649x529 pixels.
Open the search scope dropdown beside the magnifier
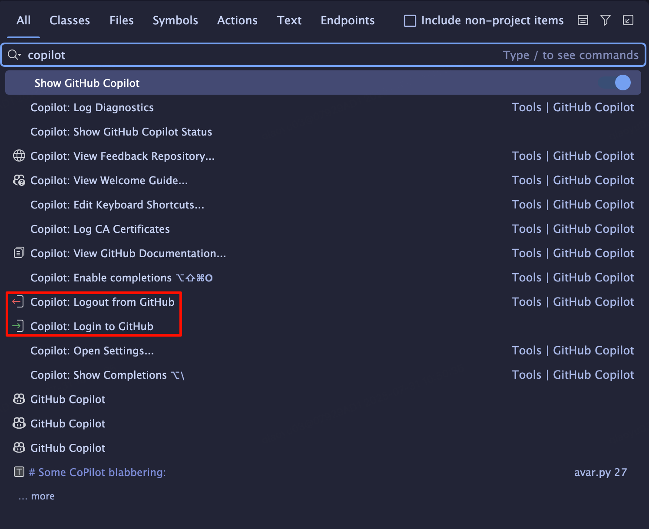point(14,55)
